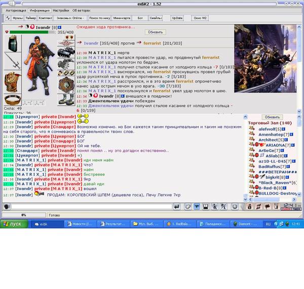Click RU language indicator in tray
Image resolution: width=304 pixels, height=289 pixels.
pos(268,224)
